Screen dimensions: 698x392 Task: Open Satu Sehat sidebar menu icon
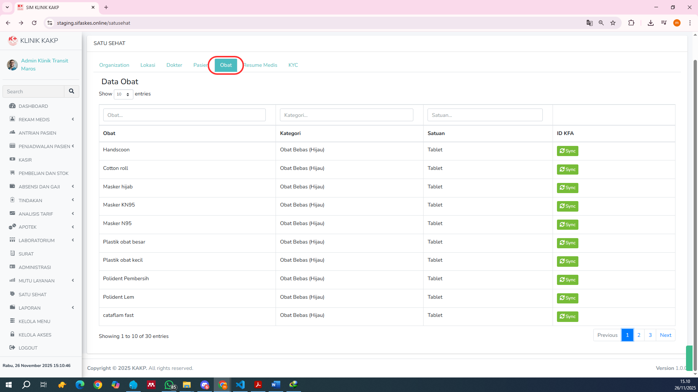tap(12, 294)
